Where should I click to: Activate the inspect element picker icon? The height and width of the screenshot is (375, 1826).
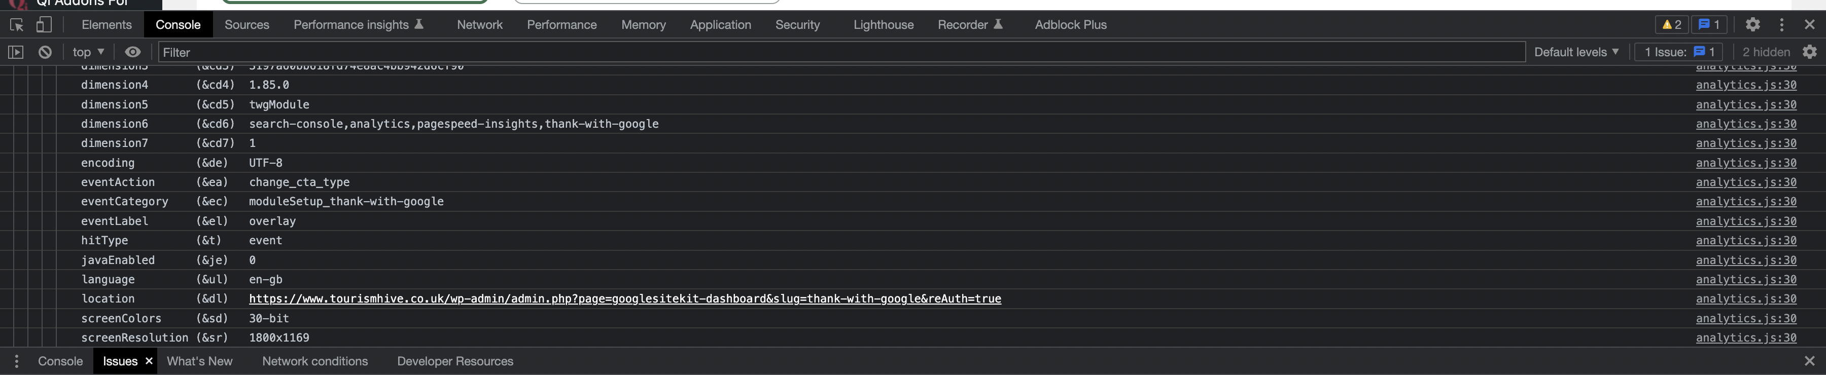[x=17, y=25]
